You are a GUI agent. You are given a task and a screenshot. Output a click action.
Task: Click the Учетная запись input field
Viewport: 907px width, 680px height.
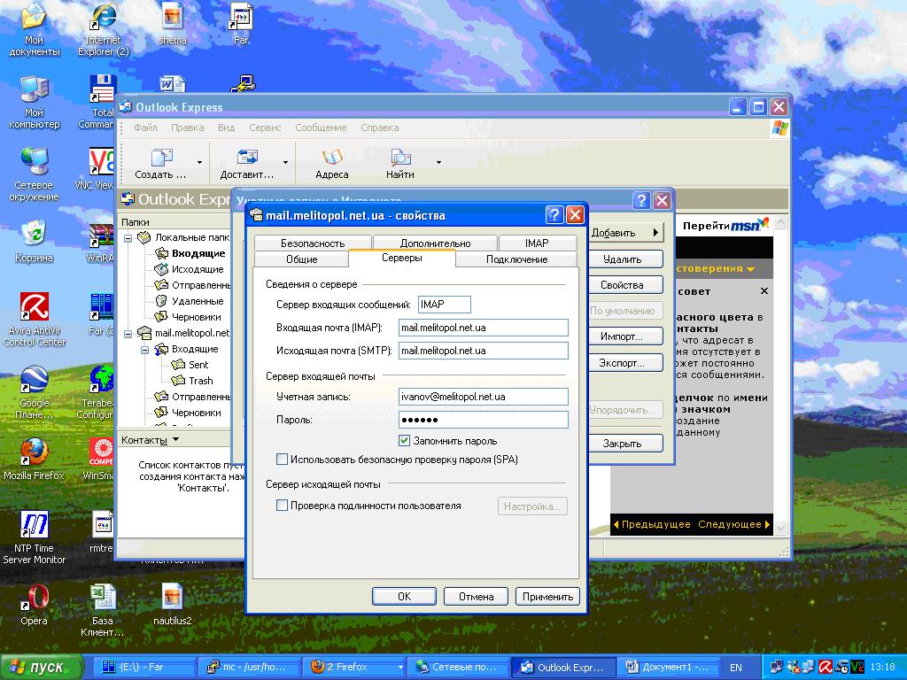pos(483,397)
